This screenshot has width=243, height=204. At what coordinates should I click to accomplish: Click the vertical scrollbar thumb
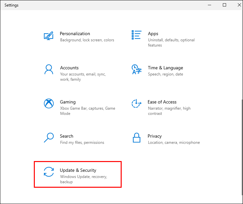click(242, 147)
